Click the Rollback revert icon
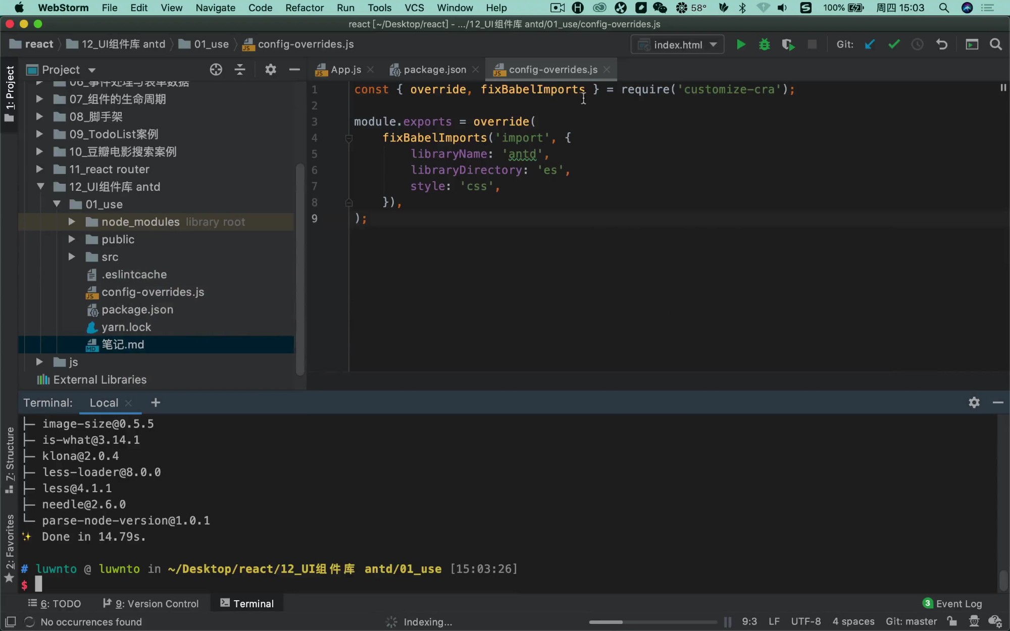The image size is (1010, 631). click(x=942, y=44)
